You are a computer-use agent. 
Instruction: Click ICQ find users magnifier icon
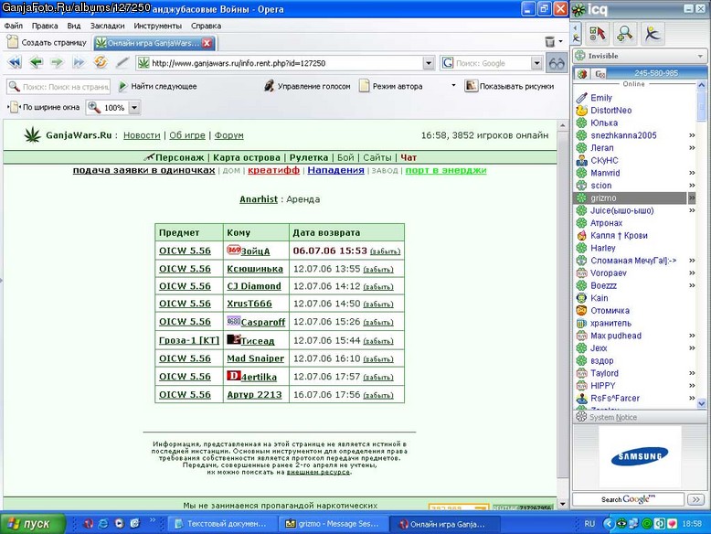tap(625, 34)
